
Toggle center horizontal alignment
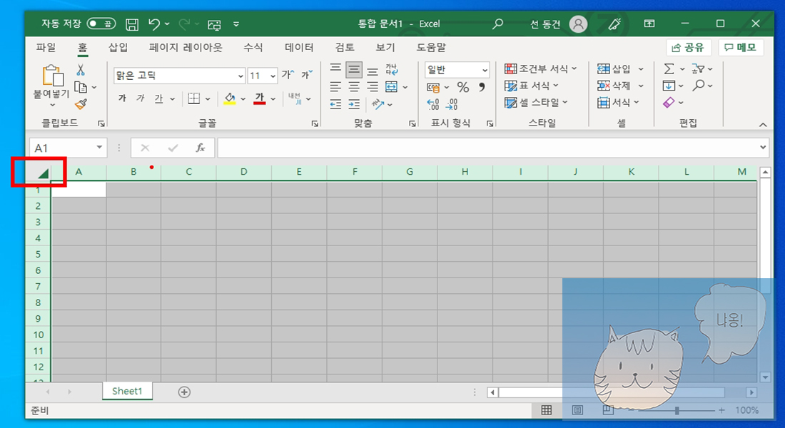point(354,87)
